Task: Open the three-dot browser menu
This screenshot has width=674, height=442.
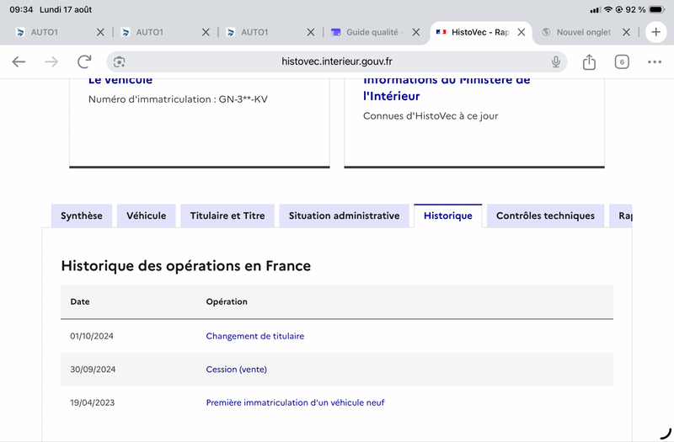Action: coord(655,61)
